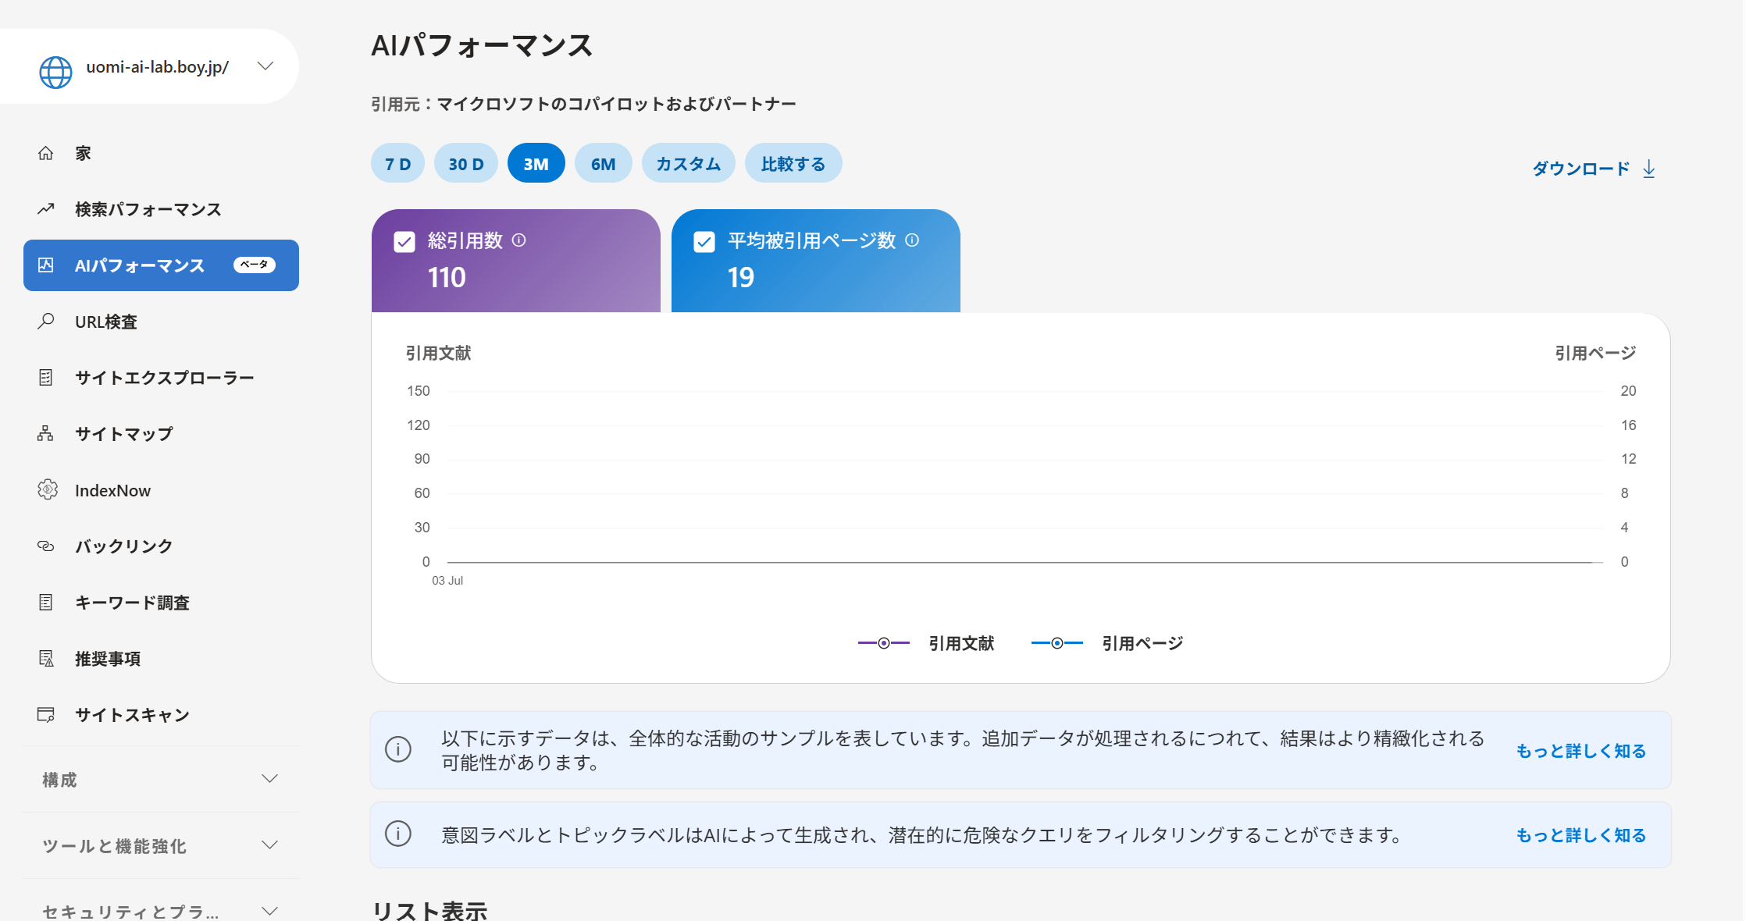
Task: Go to 検索パフォーマンス page
Action: click(161, 209)
